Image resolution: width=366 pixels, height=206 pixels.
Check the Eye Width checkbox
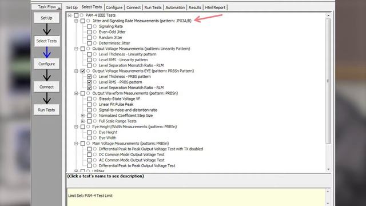pyautogui.click(x=89, y=138)
